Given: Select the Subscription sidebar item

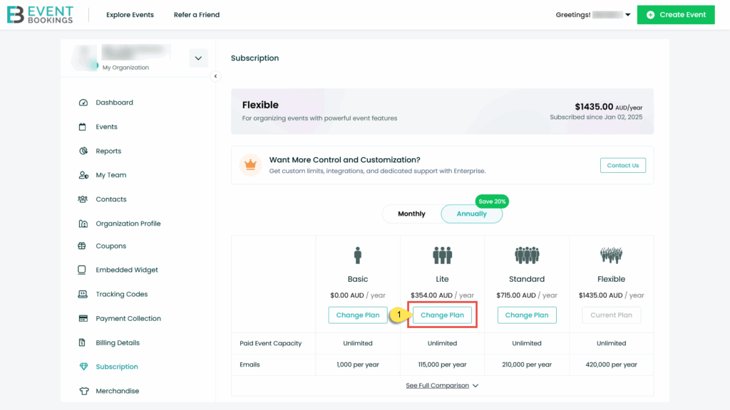Looking at the screenshot, I should click(116, 367).
